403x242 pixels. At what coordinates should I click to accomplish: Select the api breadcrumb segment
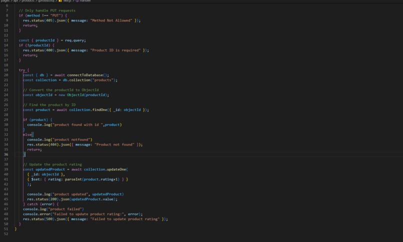point(15,1)
